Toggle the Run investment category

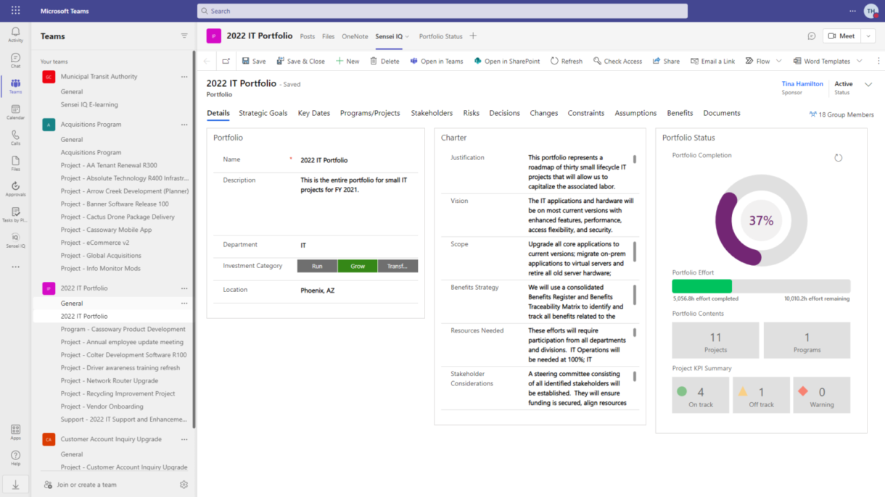[317, 266]
